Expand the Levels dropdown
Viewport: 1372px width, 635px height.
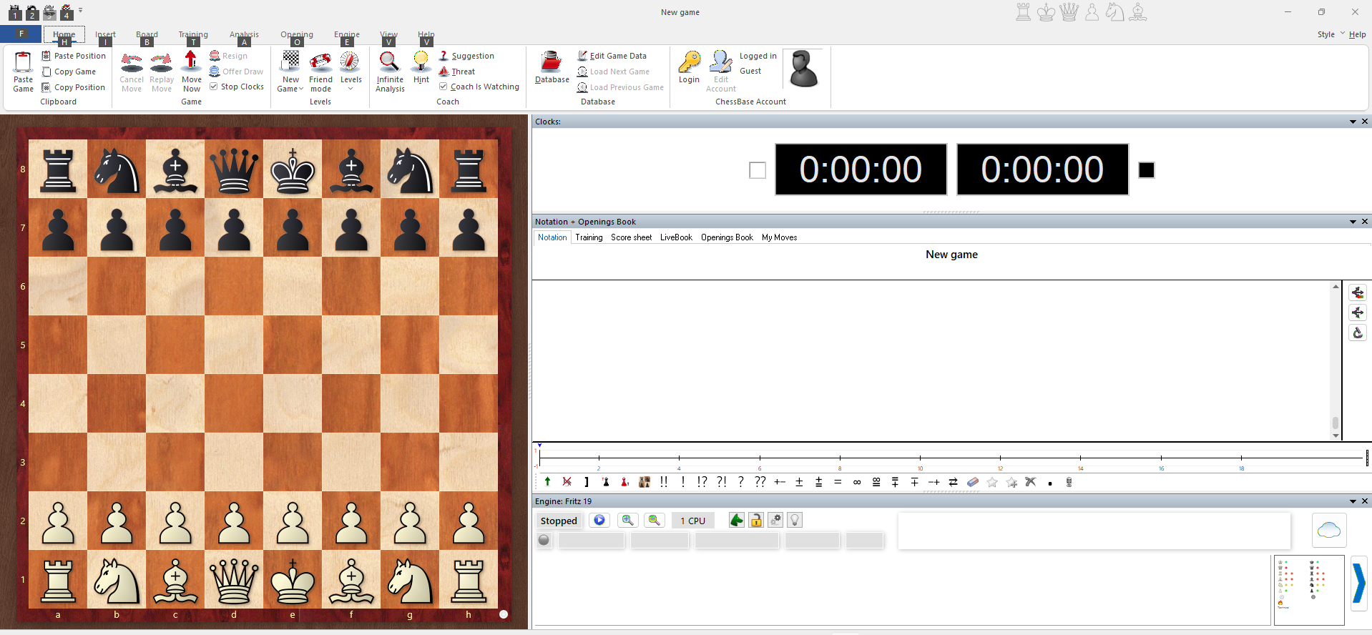[351, 89]
